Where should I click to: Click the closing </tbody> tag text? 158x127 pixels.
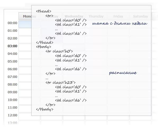point(45,109)
